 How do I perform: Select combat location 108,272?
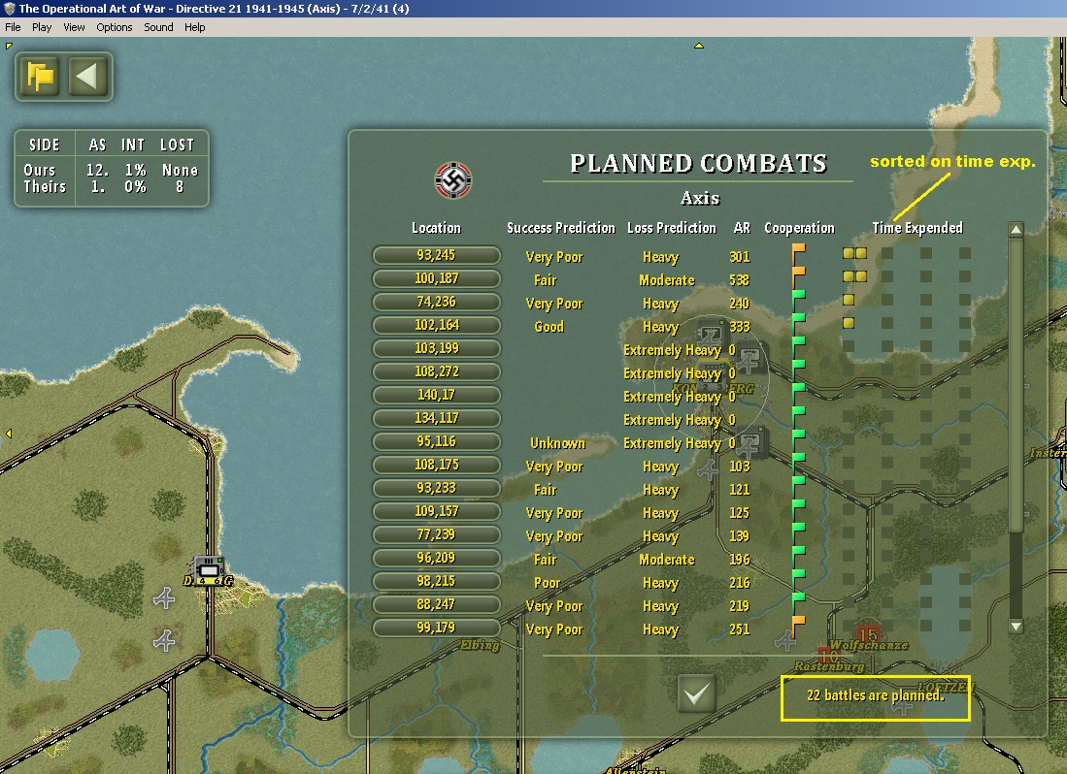[436, 371]
